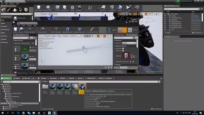Click Add Profile button in Settings
Image resolution: width=204 pixels, height=115 pixels.
[123, 68]
